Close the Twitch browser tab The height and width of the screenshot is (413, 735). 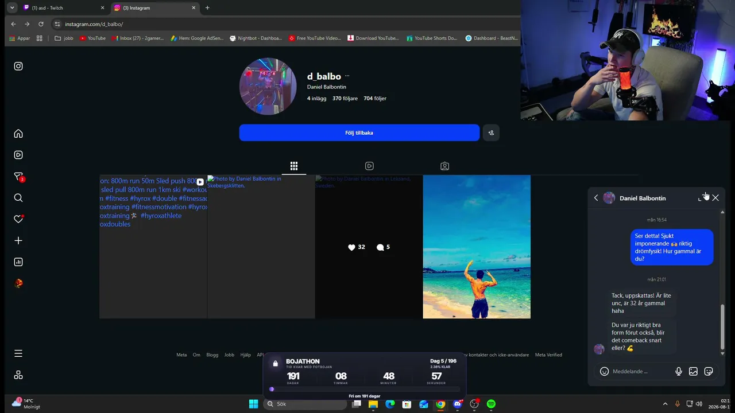(x=102, y=8)
